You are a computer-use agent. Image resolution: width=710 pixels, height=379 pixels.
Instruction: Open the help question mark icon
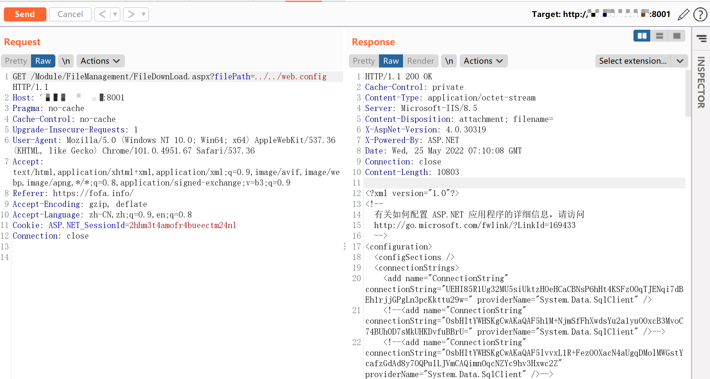(700, 14)
